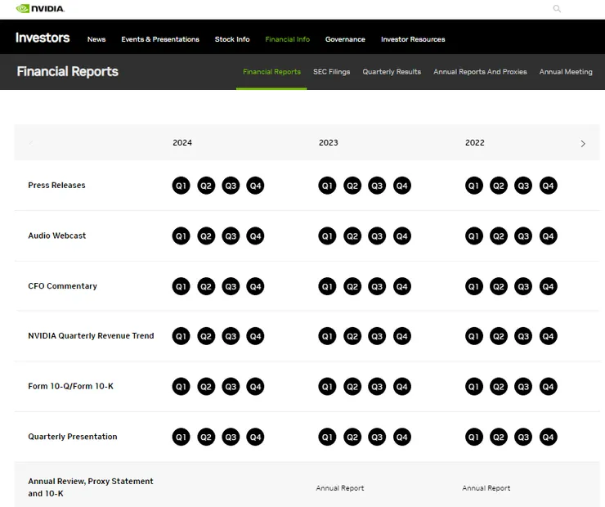Open 2023 Q2 Quarterly Presentation
605x507 pixels.
coord(352,437)
